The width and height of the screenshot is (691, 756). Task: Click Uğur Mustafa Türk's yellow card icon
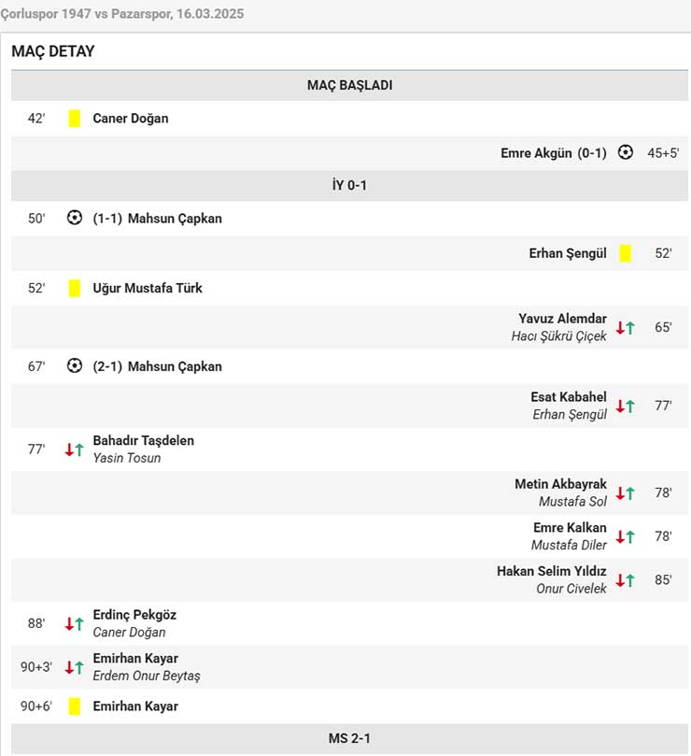point(75,288)
